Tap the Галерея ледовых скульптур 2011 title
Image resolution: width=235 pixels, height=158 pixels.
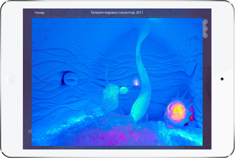pyautogui.click(x=117, y=12)
